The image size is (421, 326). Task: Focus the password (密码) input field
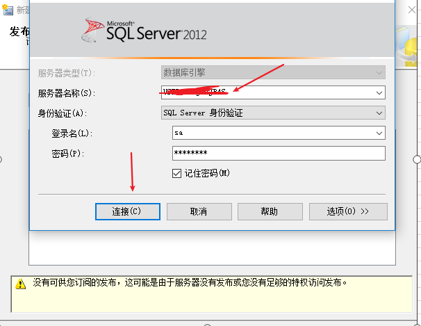point(279,153)
